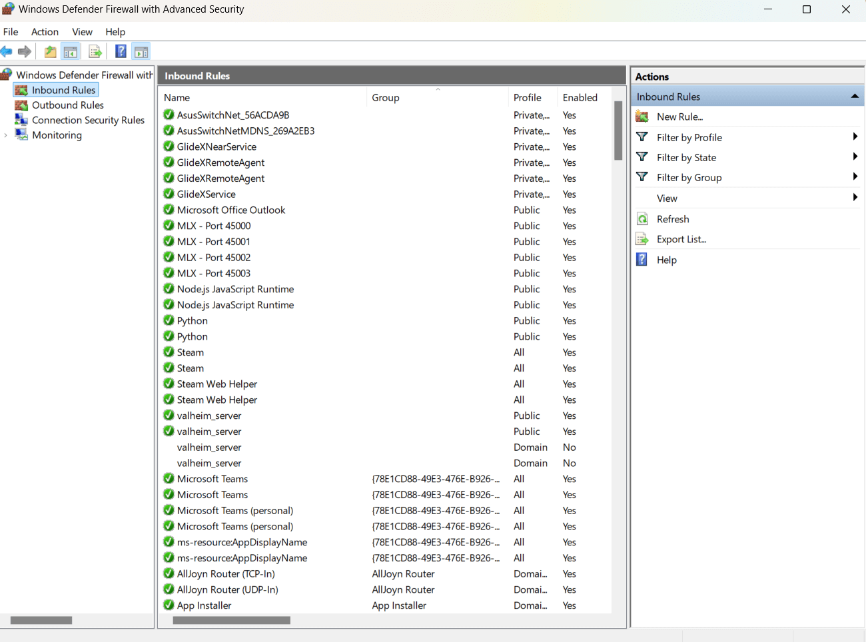The height and width of the screenshot is (642, 866).
Task: Toggle the Show/Hide Console Tree button
Action: 71,52
